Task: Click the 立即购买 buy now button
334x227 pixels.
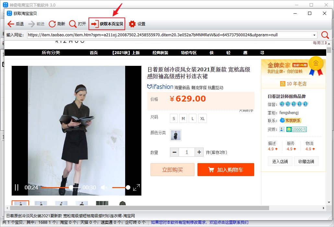Action: tap(173, 170)
